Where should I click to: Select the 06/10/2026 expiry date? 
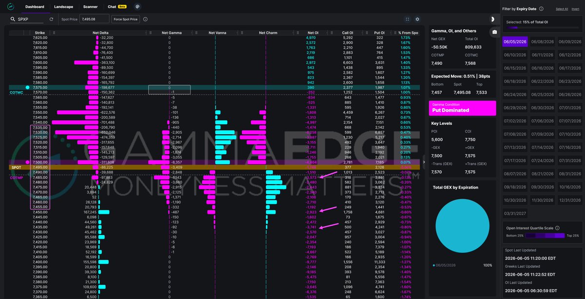[515, 55]
